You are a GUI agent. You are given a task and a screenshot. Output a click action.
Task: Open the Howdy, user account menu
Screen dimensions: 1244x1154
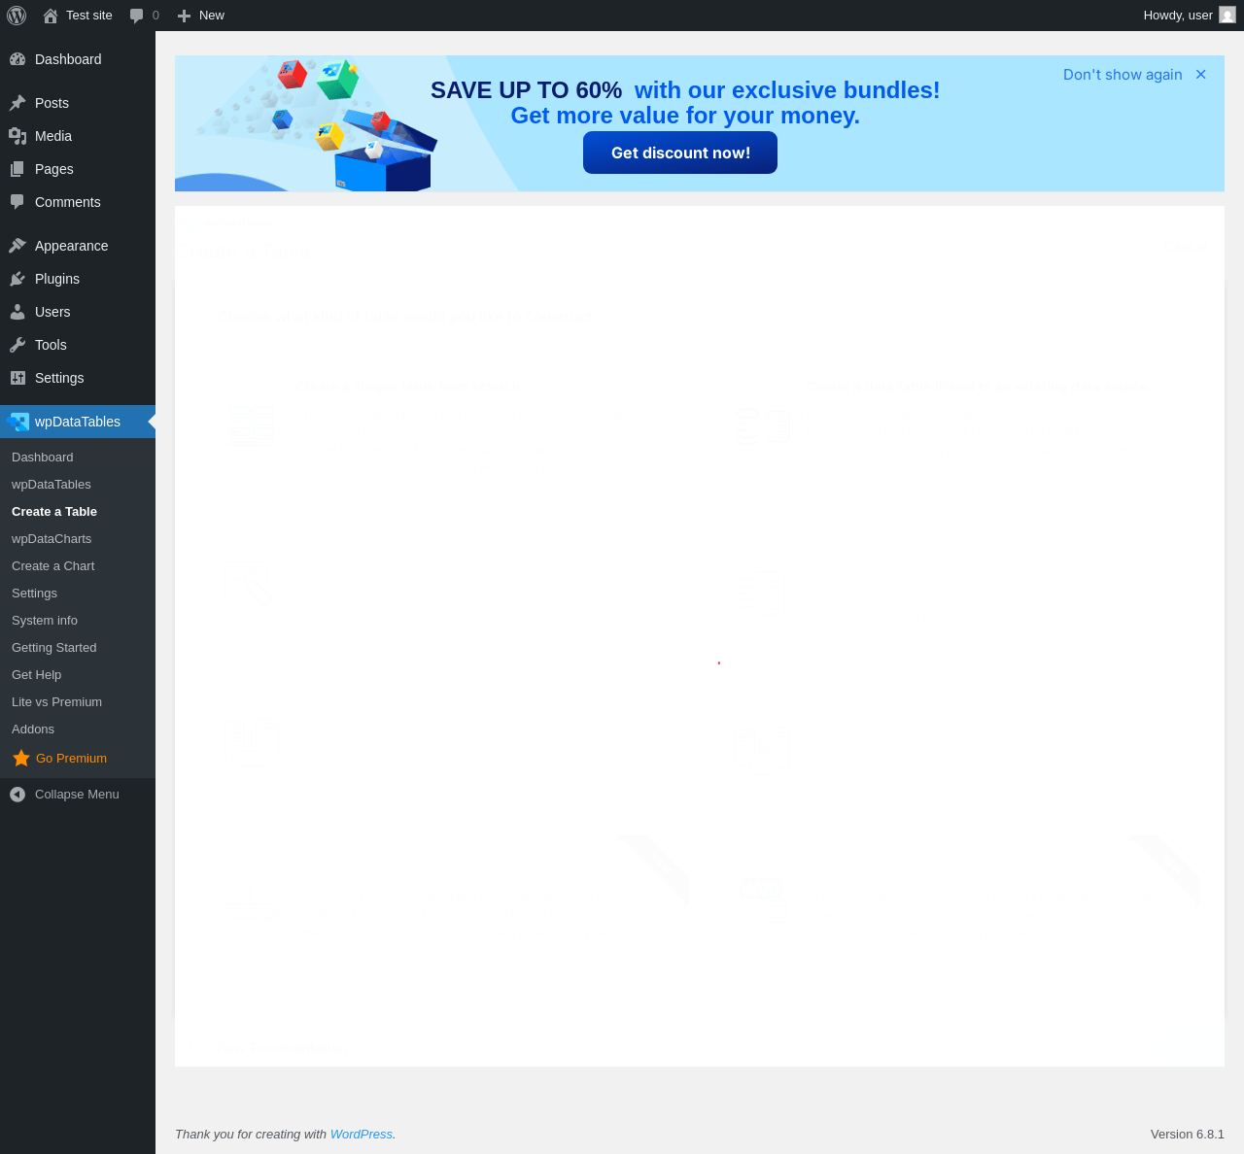point(1190,16)
